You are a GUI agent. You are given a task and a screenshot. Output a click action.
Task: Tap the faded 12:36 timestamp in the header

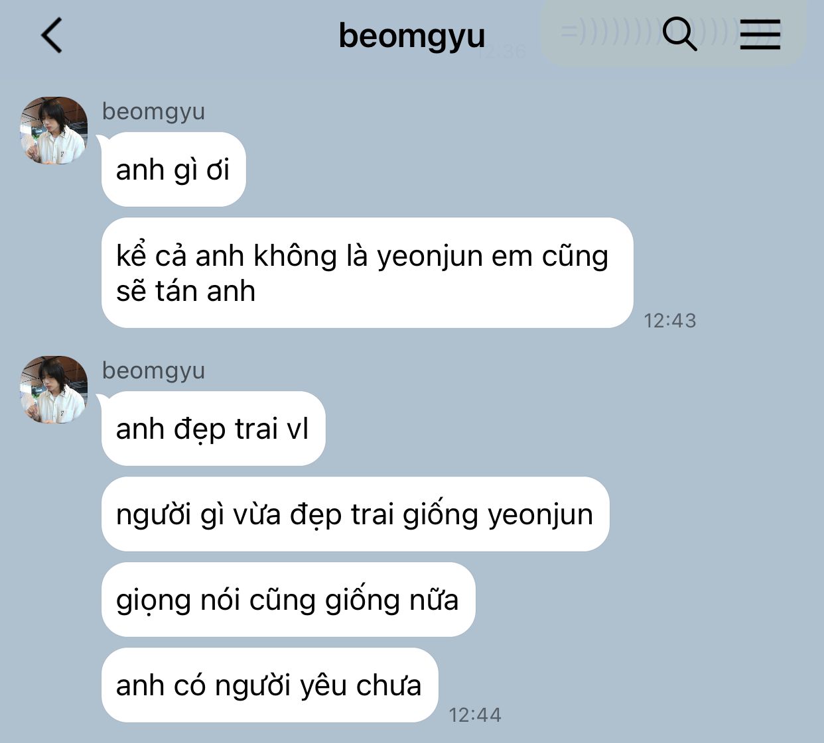coord(502,52)
